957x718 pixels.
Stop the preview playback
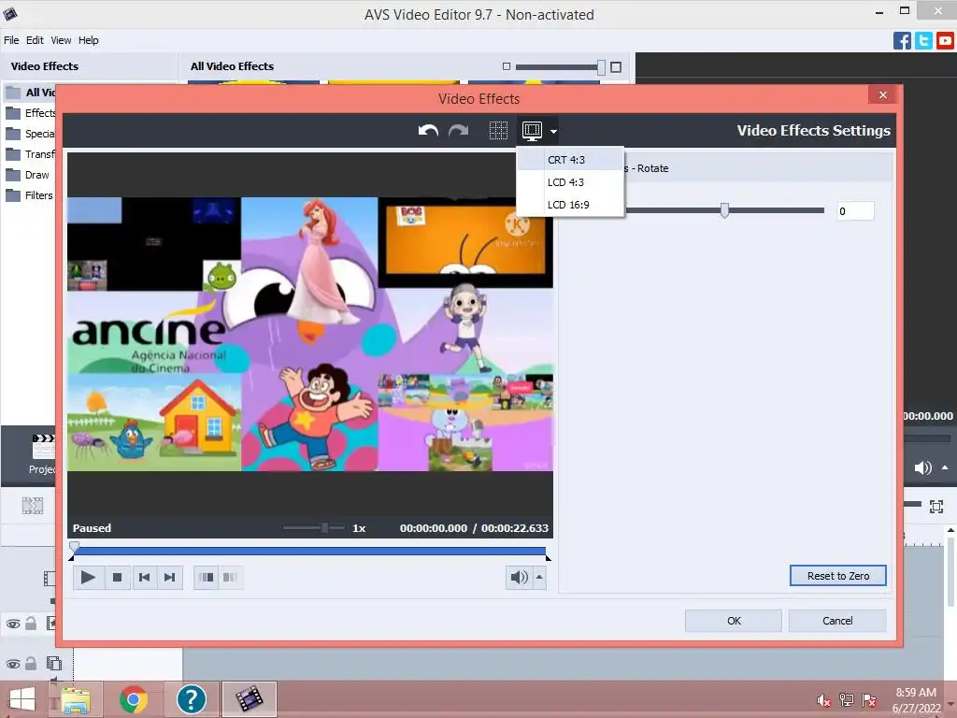[x=117, y=577]
